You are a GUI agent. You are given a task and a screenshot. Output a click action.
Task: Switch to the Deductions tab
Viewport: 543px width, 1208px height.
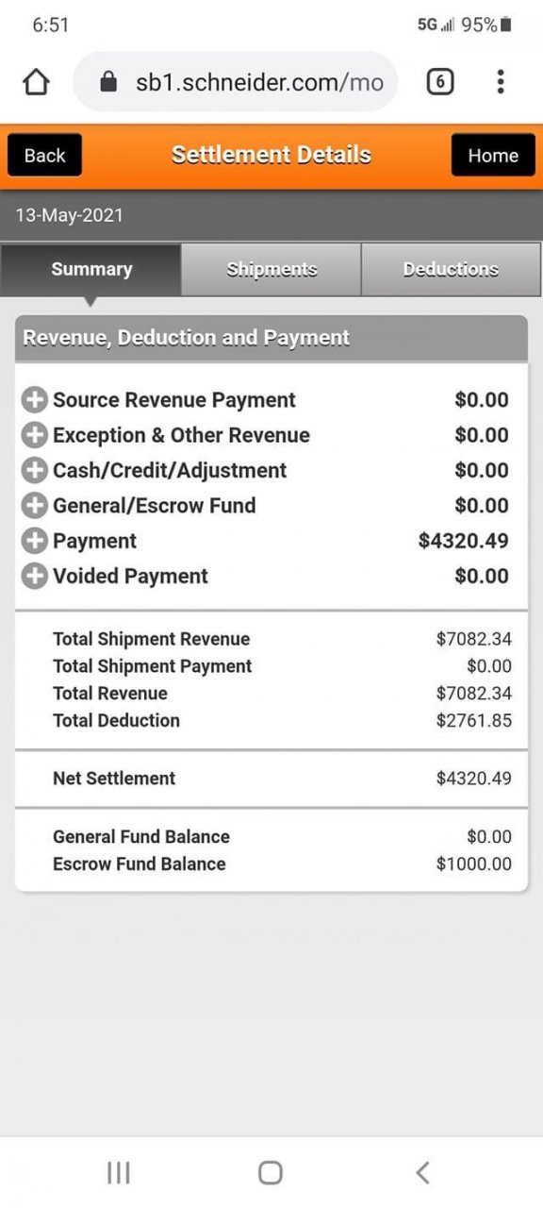[x=451, y=270]
